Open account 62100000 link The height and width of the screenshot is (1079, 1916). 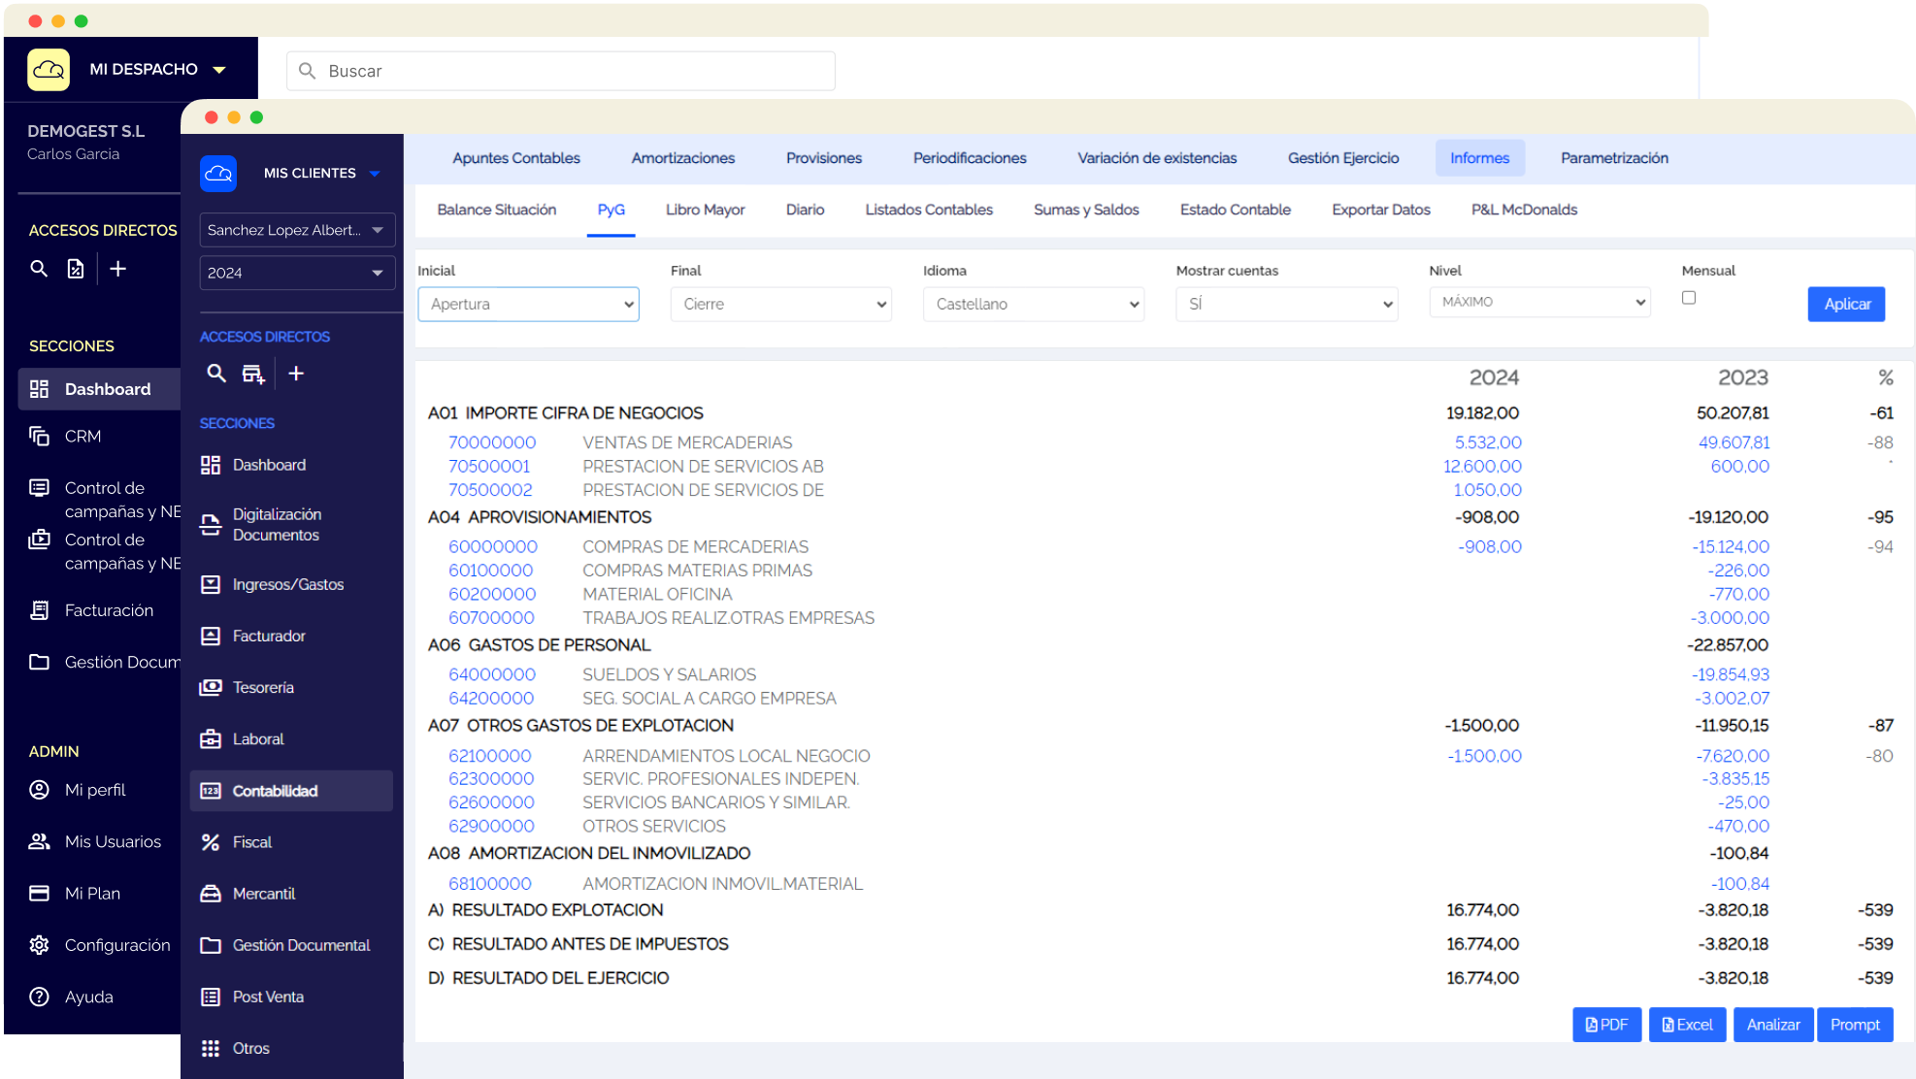coord(490,756)
